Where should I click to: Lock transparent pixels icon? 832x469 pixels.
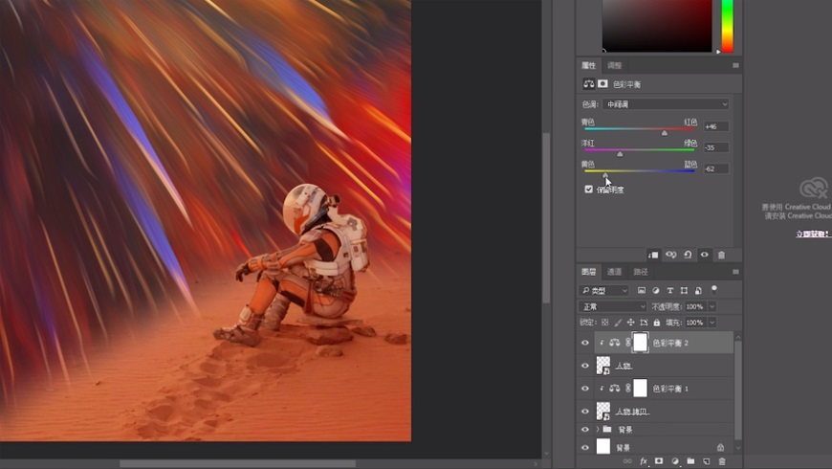(x=605, y=323)
